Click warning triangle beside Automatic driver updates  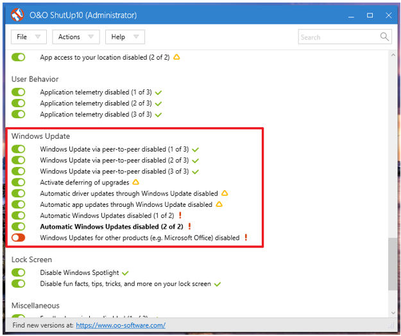225,193
